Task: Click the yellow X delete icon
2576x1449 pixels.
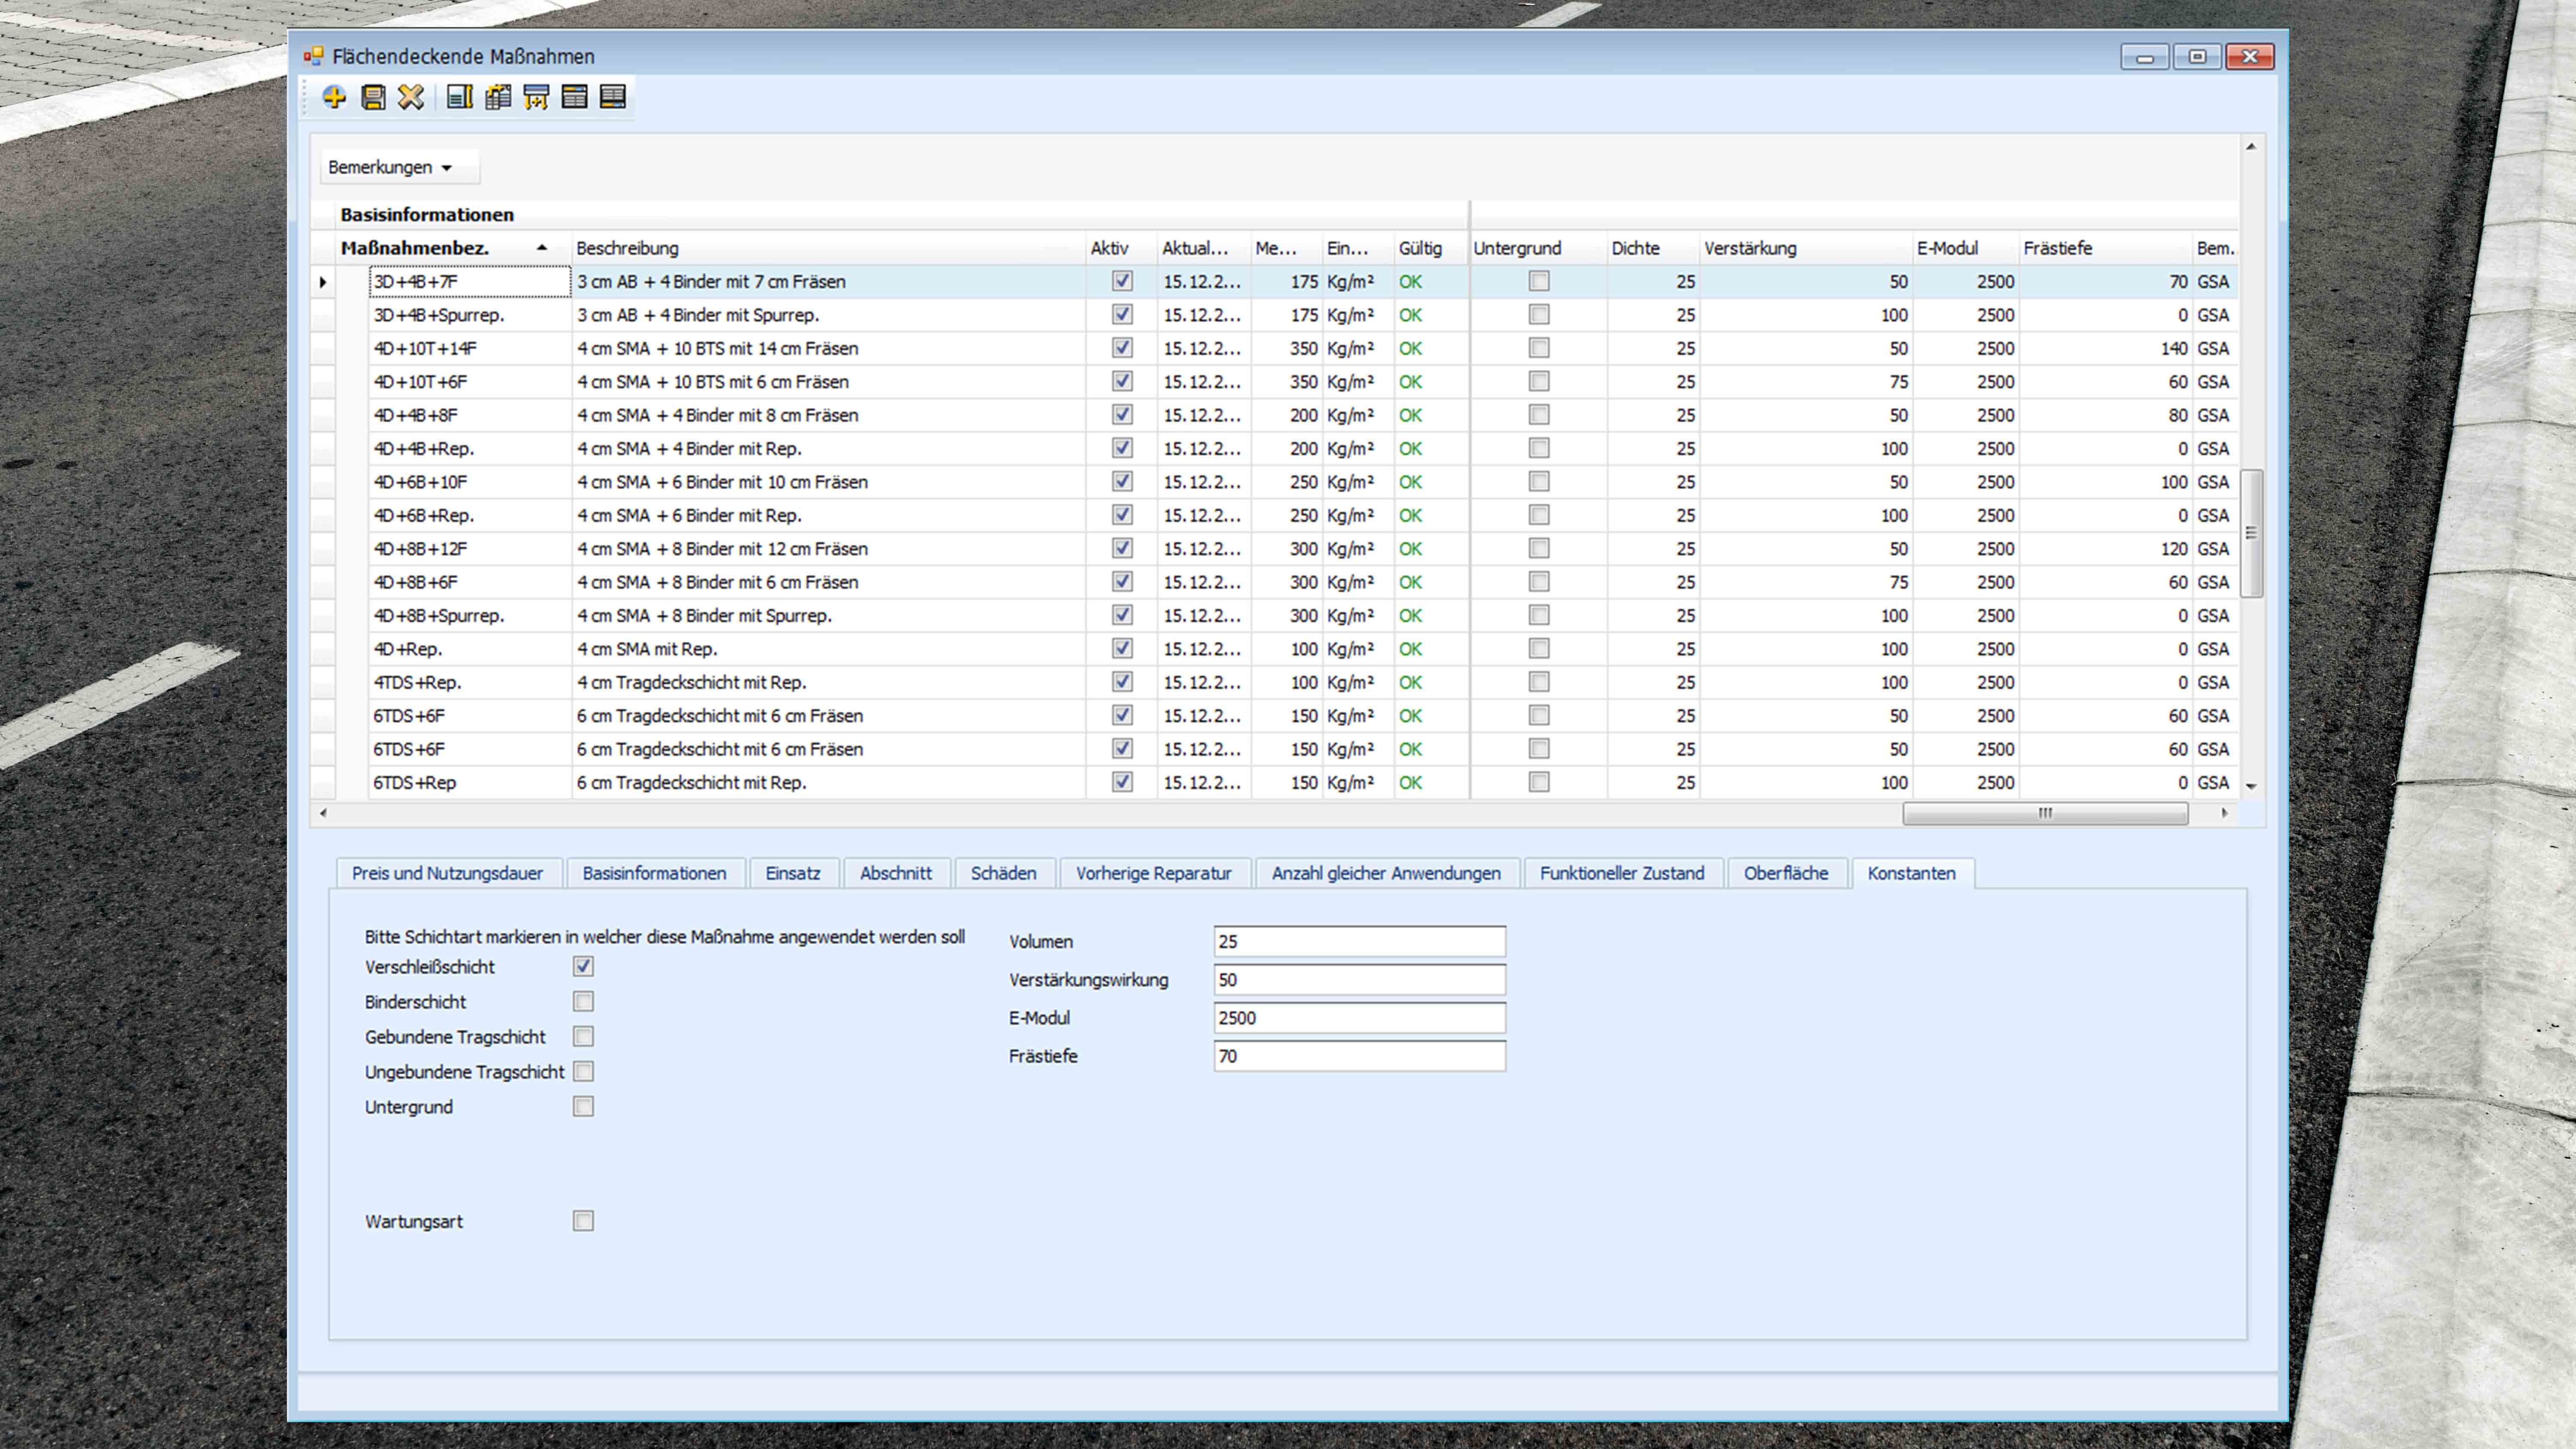Action: click(411, 97)
